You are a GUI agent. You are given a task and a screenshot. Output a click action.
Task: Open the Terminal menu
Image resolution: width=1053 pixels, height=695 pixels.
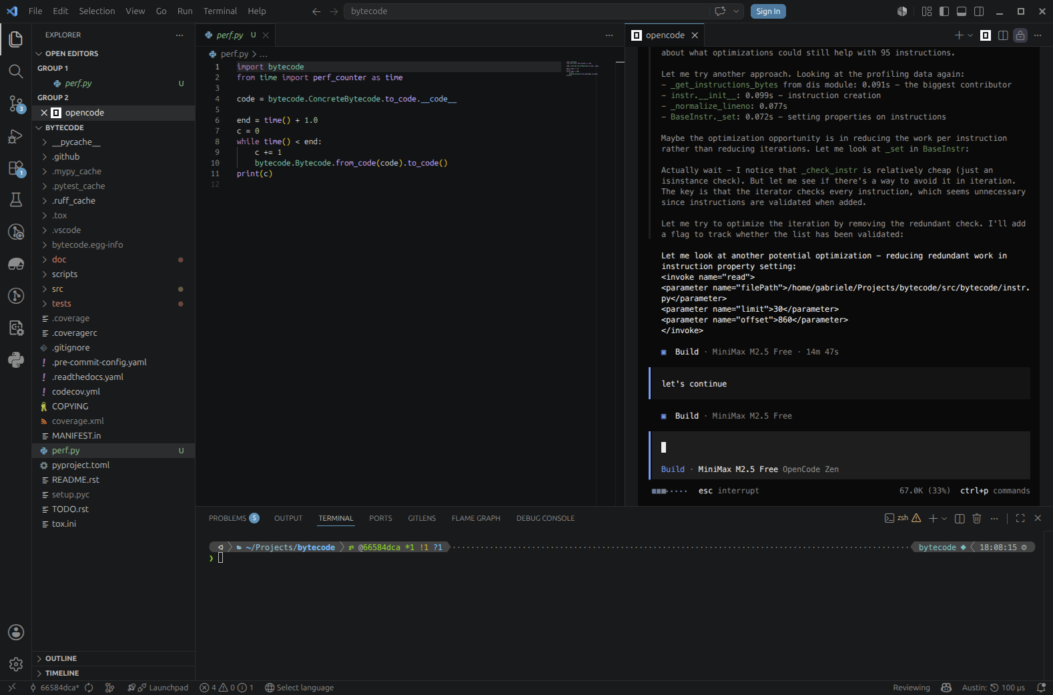220,11
